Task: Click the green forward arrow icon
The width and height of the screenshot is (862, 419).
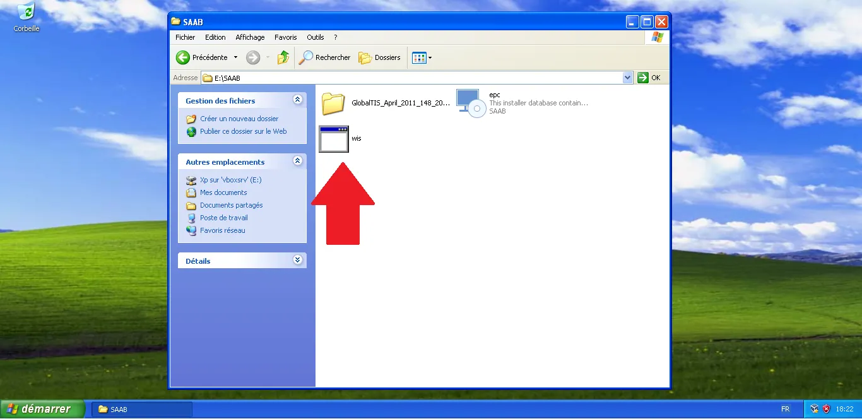Action: [253, 57]
